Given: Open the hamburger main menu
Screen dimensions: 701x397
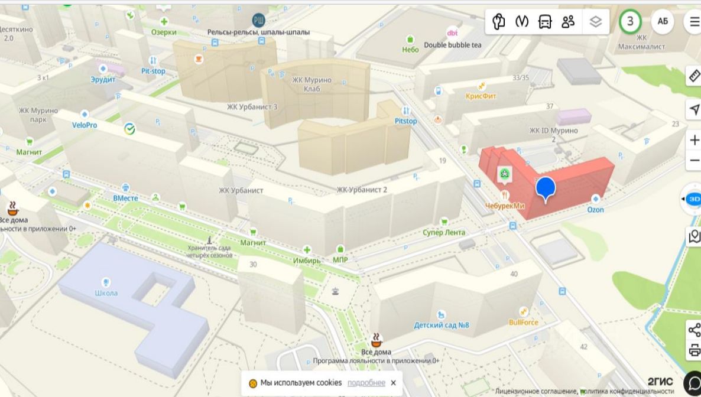Looking at the screenshot, I should point(694,21).
